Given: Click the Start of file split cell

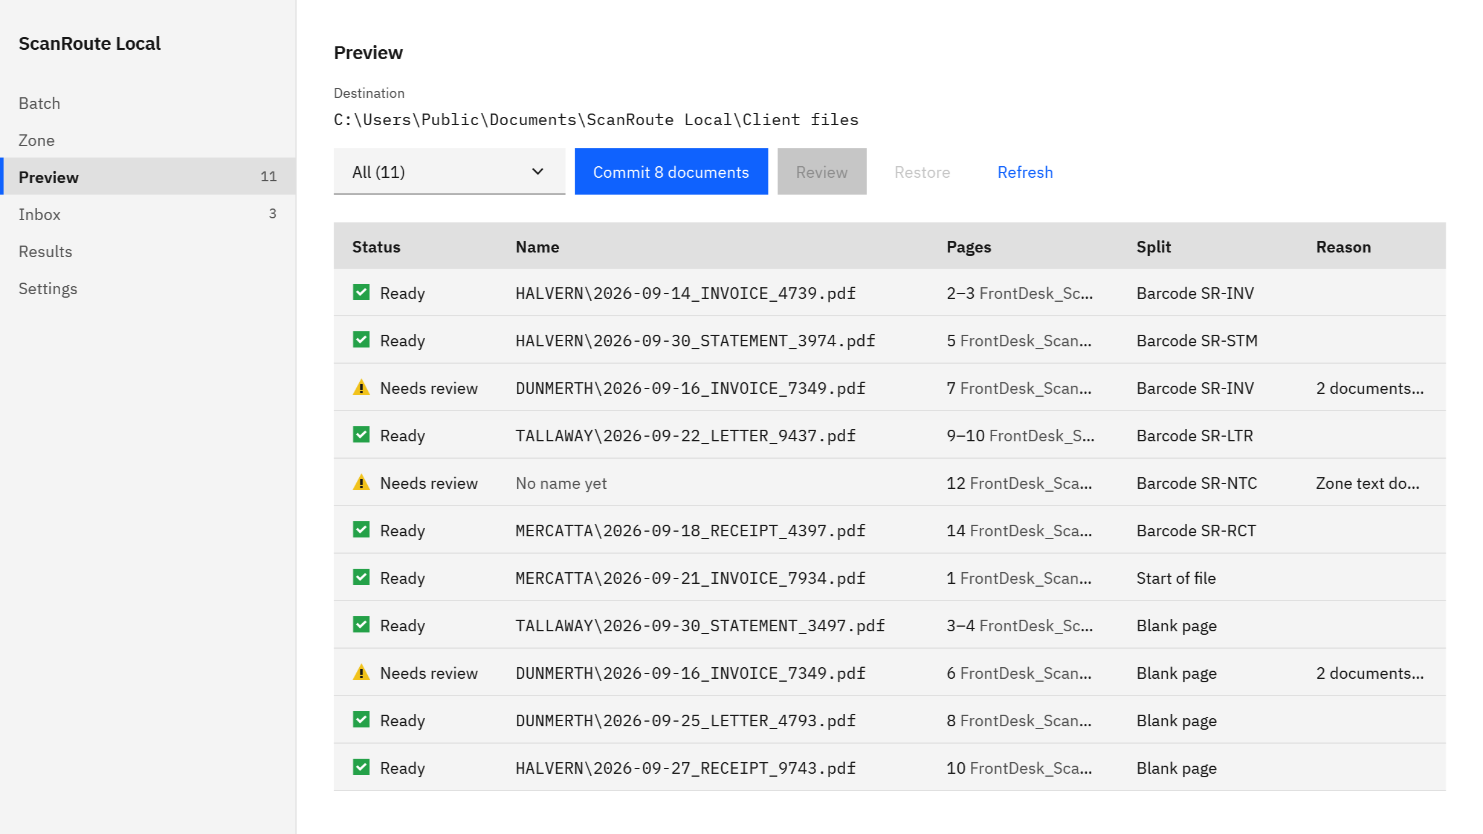Looking at the screenshot, I should click(x=1176, y=578).
